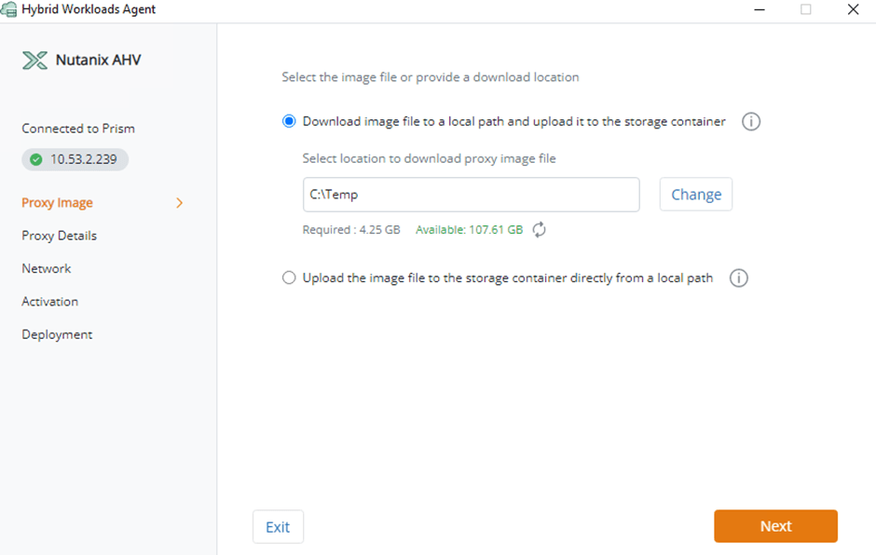Screen dimensions: 876x555
Task: Click info icon beside upload image option
Action: (739, 278)
